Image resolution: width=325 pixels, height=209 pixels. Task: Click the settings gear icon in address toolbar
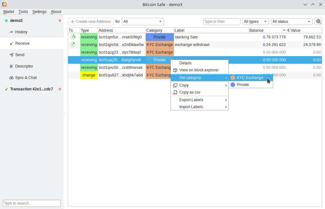318,22
